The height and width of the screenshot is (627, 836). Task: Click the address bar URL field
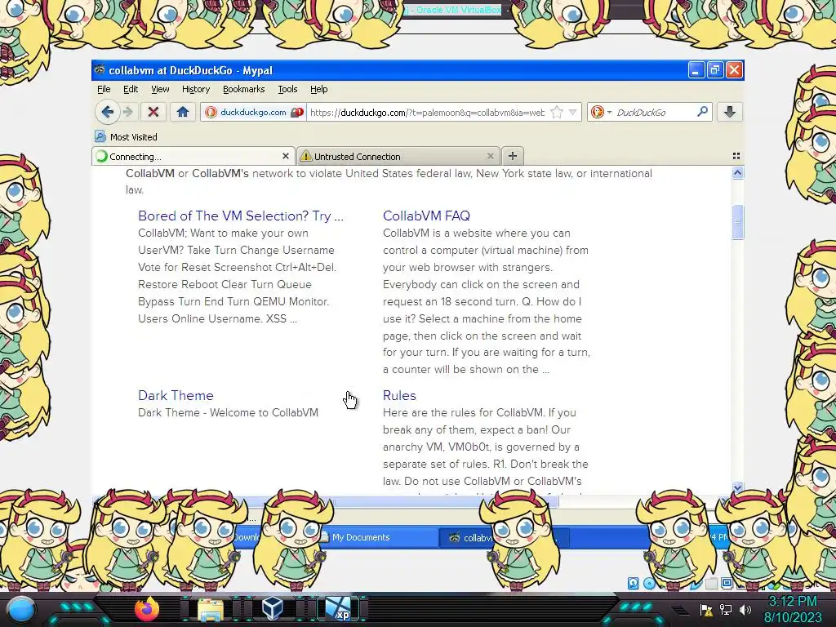427,112
